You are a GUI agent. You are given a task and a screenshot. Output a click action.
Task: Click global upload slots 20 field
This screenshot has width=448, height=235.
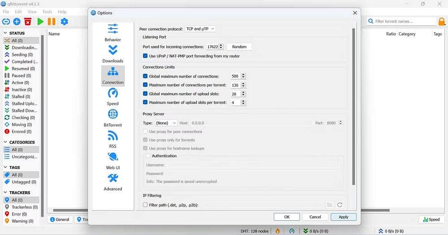236,94
